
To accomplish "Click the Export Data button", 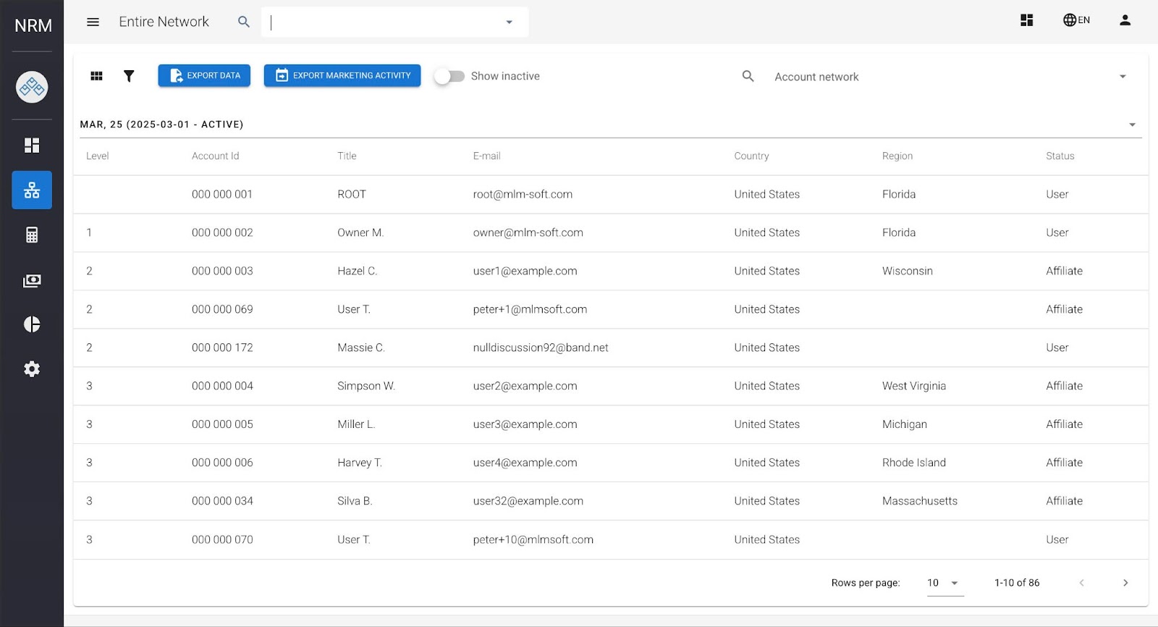I will tap(204, 75).
